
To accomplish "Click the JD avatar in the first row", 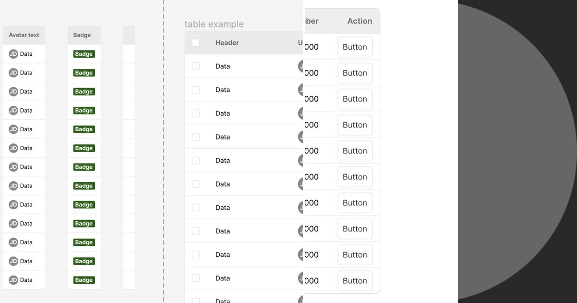I will [13, 54].
